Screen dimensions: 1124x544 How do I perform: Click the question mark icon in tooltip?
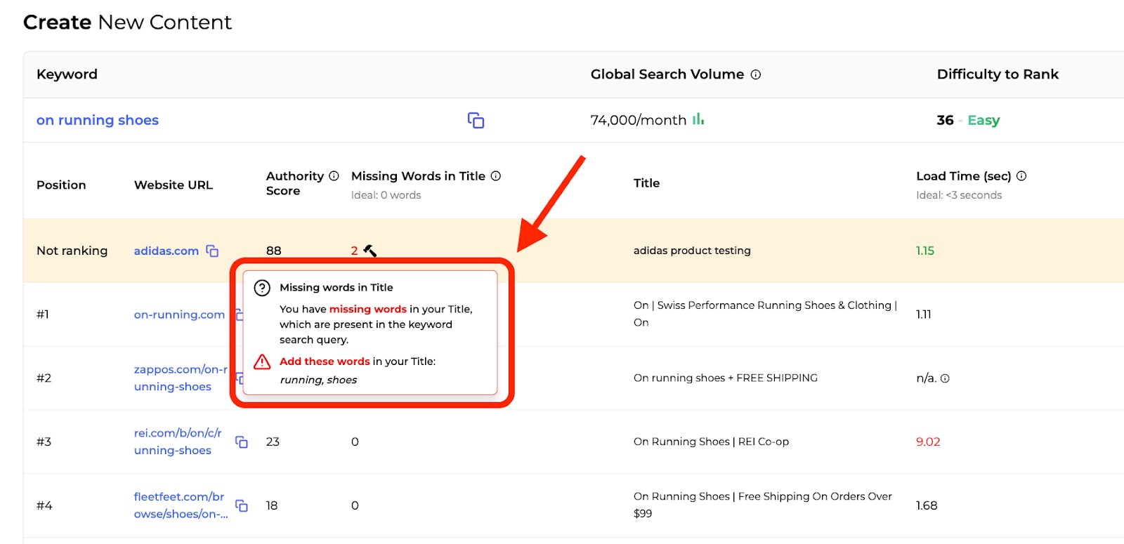262,288
